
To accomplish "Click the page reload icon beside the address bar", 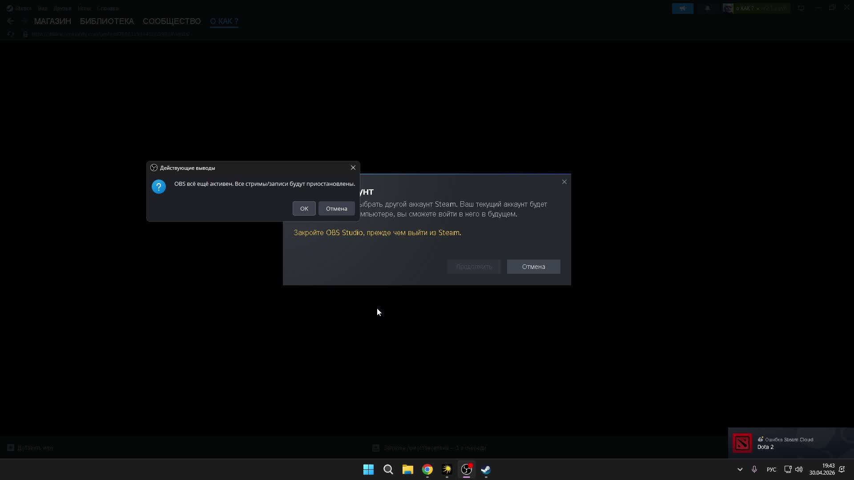I will coord(10,34).
